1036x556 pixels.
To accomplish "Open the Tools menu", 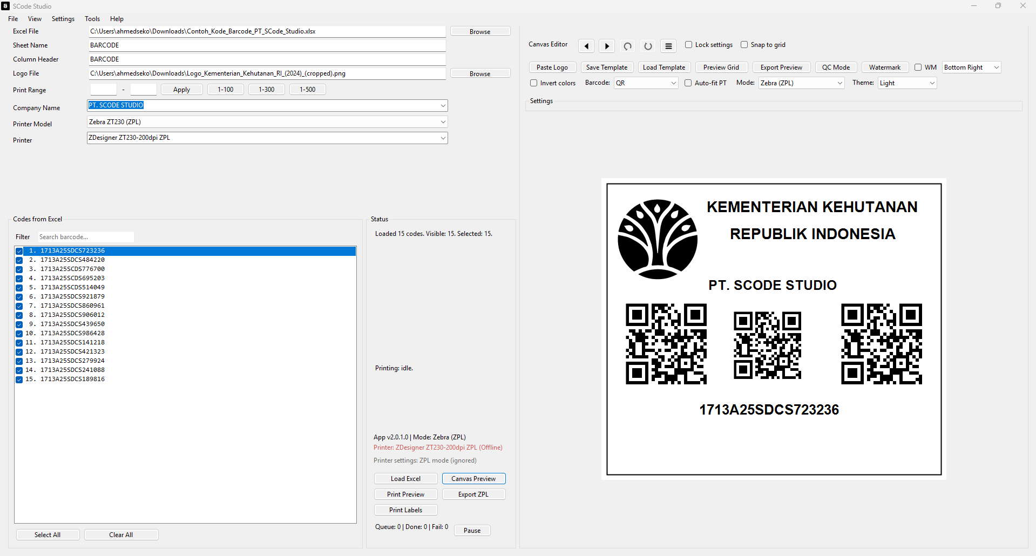I will point(92,19).
